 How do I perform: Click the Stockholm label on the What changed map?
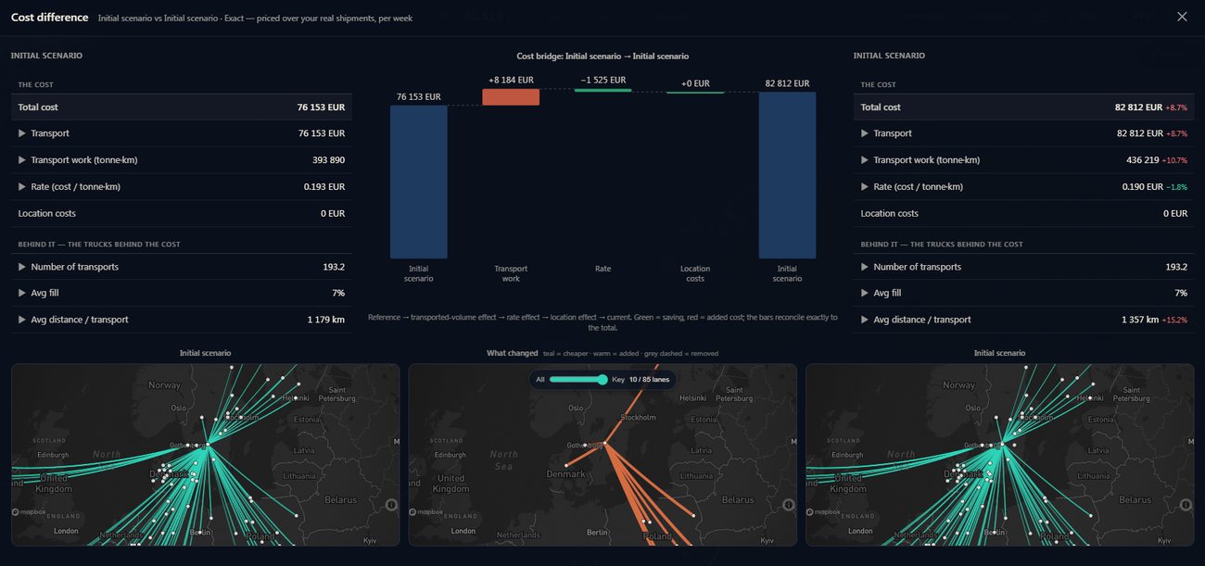638,418
